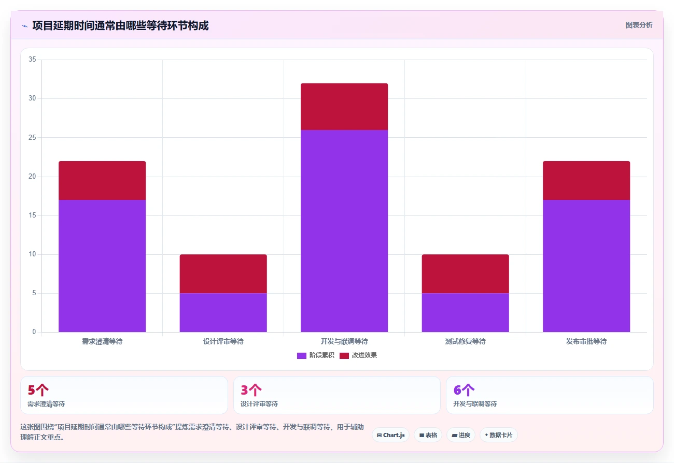Click the 图表分析 label in header
674x463 pixels.
pos(639,25)
